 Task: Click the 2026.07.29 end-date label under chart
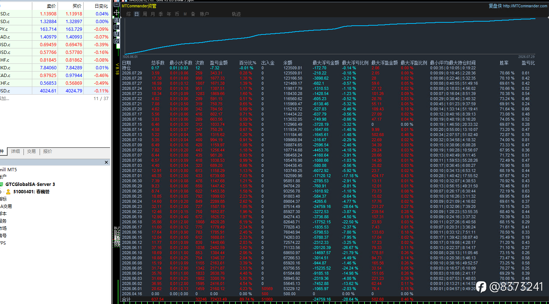526,56
